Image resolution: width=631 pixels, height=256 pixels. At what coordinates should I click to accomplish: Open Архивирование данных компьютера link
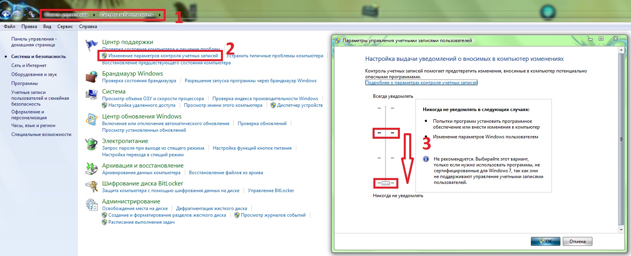pyautogui.click(x=141, y=173)
